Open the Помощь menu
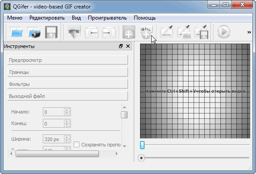The width and height of the screenshot is (256, 174). click(x=145, y=18)
